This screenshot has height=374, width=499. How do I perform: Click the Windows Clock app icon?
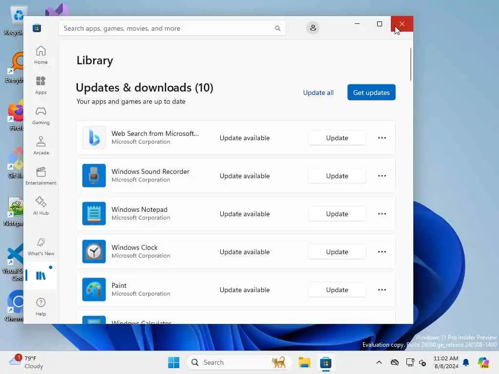click(94, 252)
